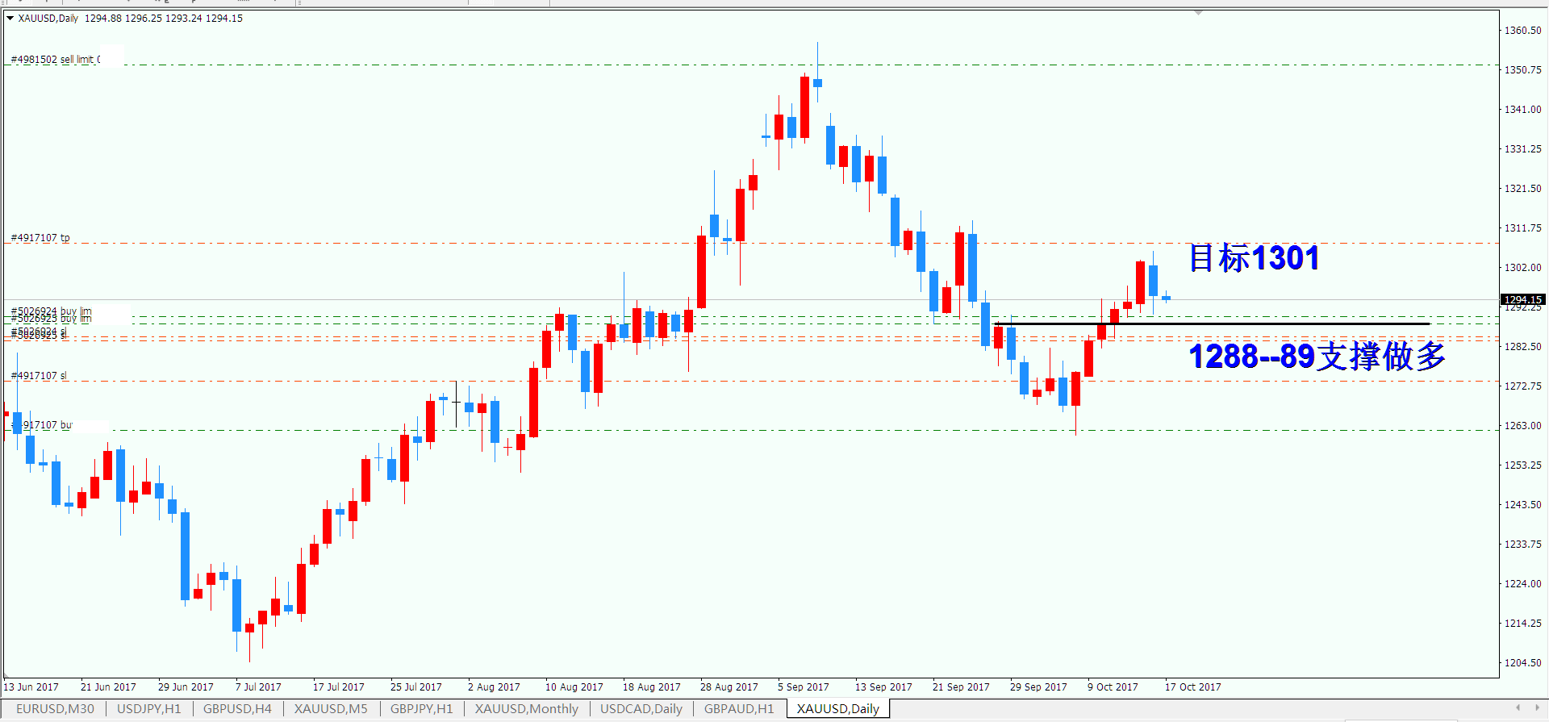The image size is (1549, 722).
Task: Click the 17 Oct 2017 date label
Action: (1193, 687)
